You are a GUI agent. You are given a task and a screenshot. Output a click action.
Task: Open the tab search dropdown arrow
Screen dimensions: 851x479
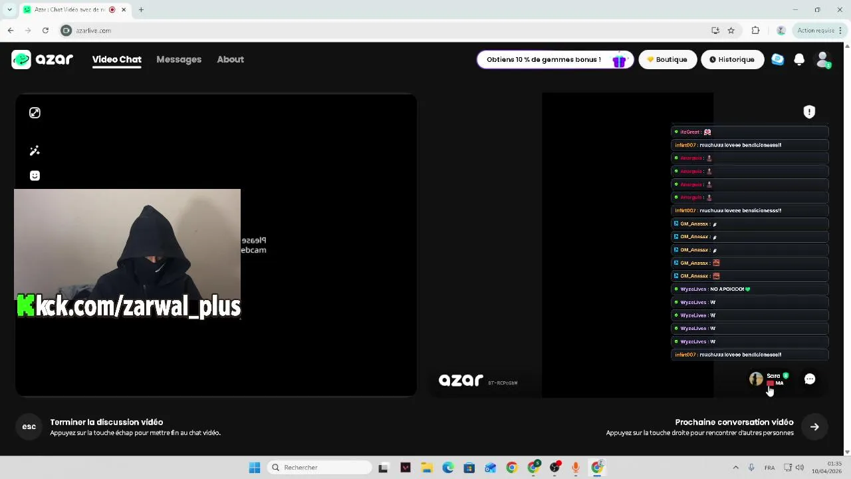coord(9,9)
